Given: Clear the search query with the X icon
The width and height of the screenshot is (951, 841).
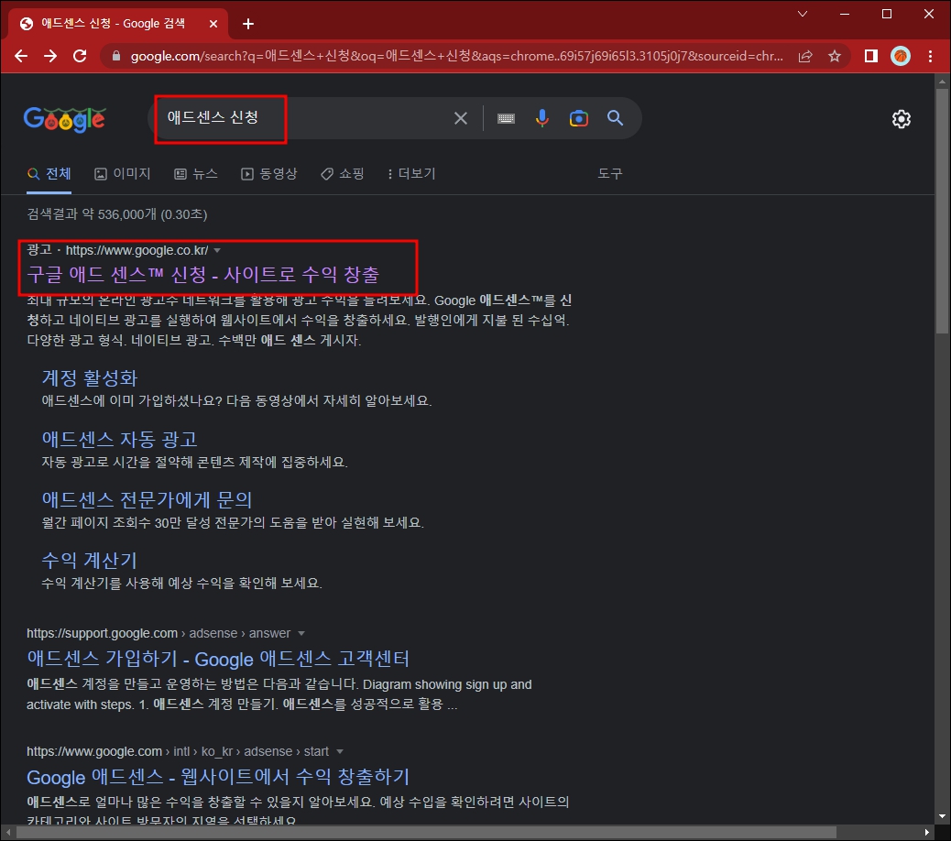Looking at the screenshot, I should click(460, 117).
